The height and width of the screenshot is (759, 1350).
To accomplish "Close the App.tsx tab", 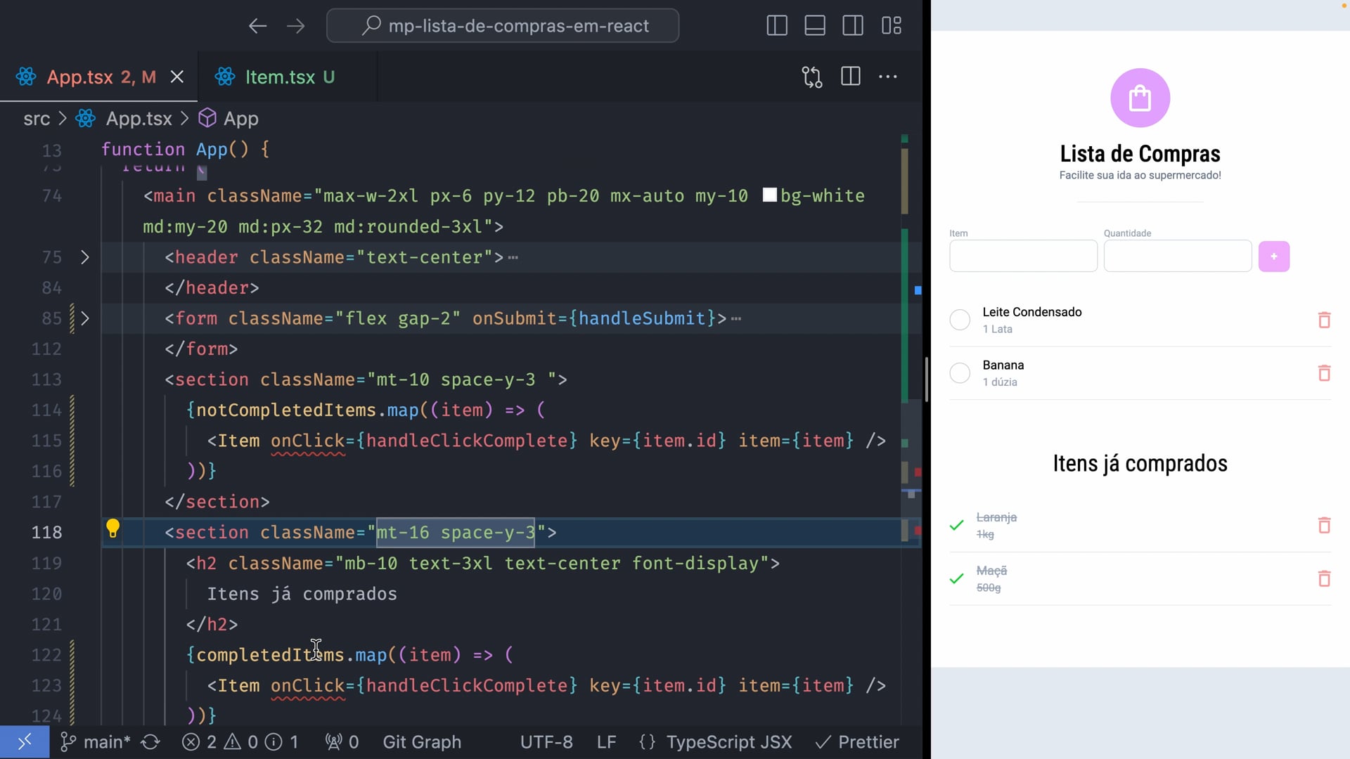I will coord(177,77).
